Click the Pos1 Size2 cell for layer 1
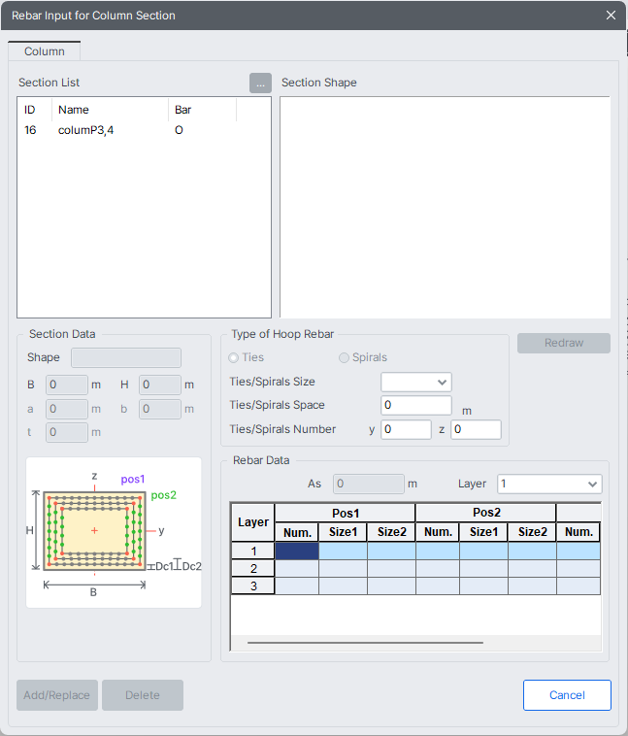The height and width of the screenshot is (736, 628). [392, 552]
